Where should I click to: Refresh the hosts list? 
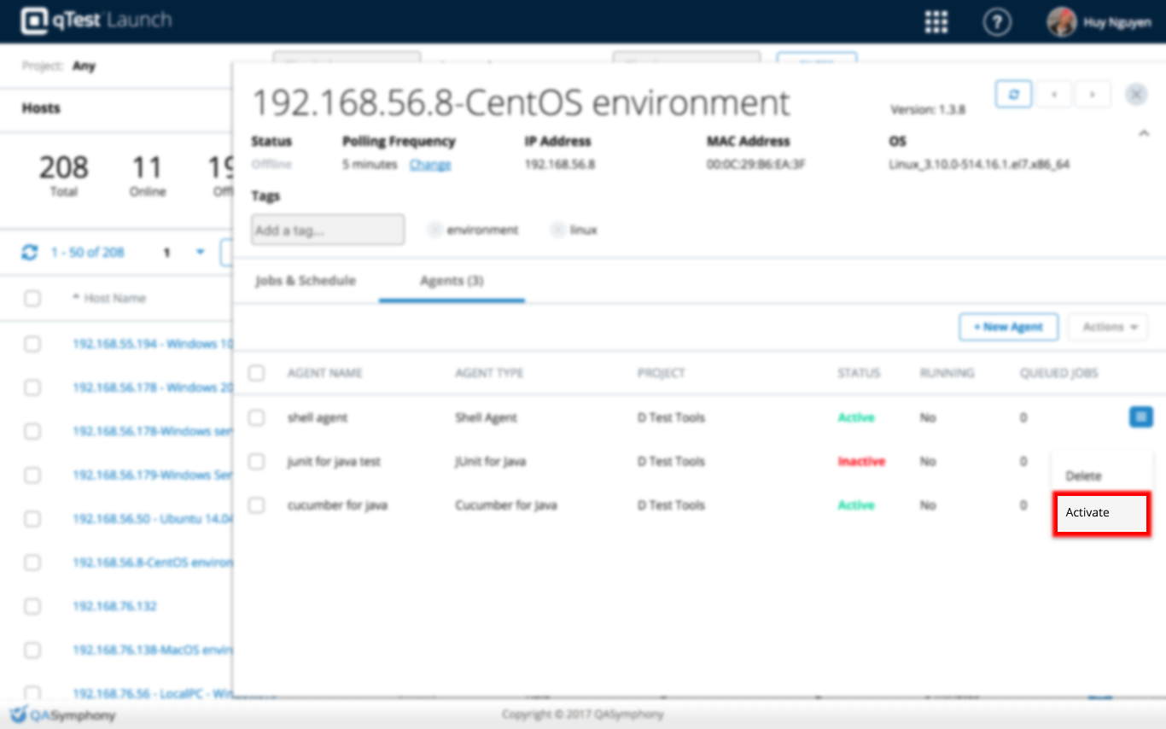click(30, 253)
